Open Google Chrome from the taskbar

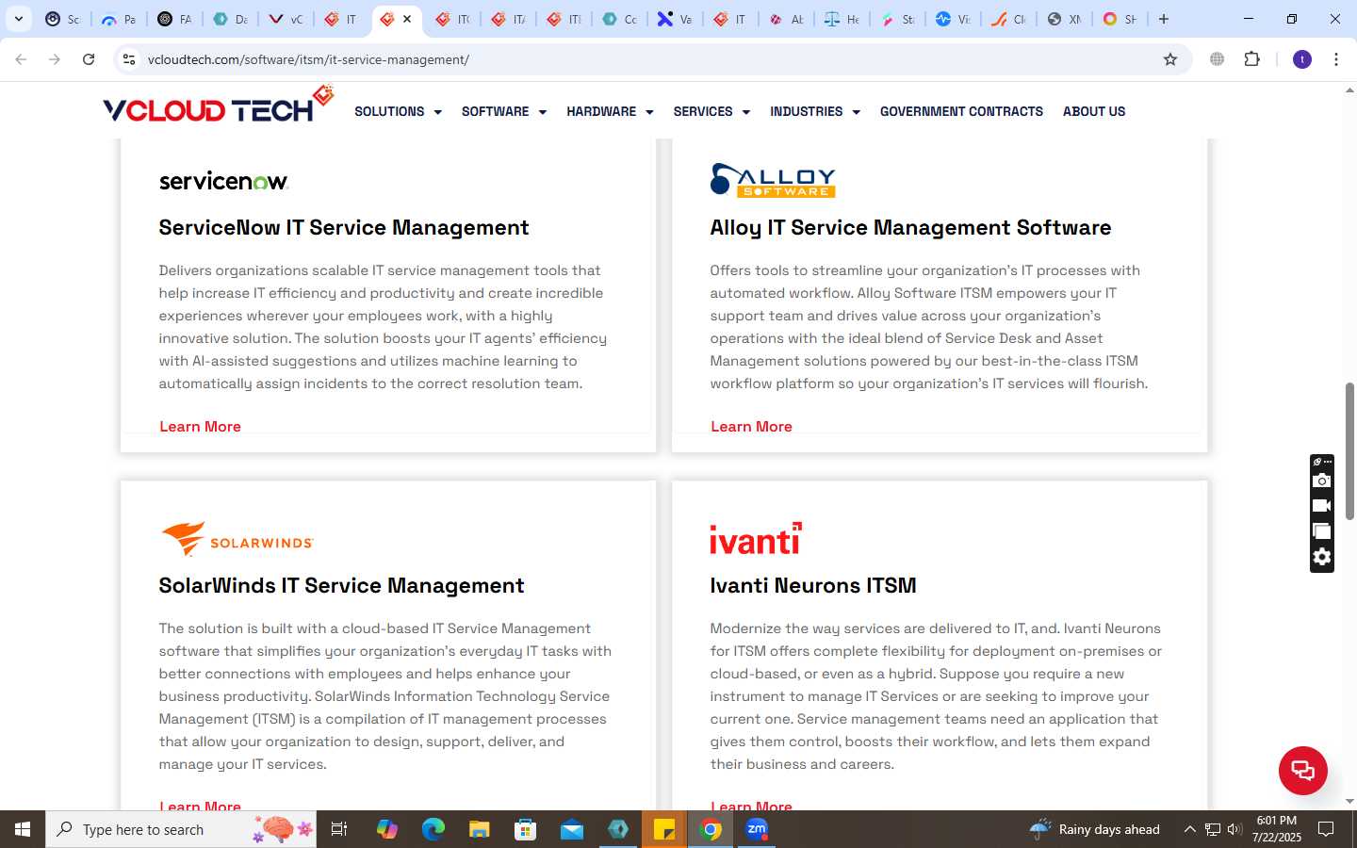click(x=711, y=829)
